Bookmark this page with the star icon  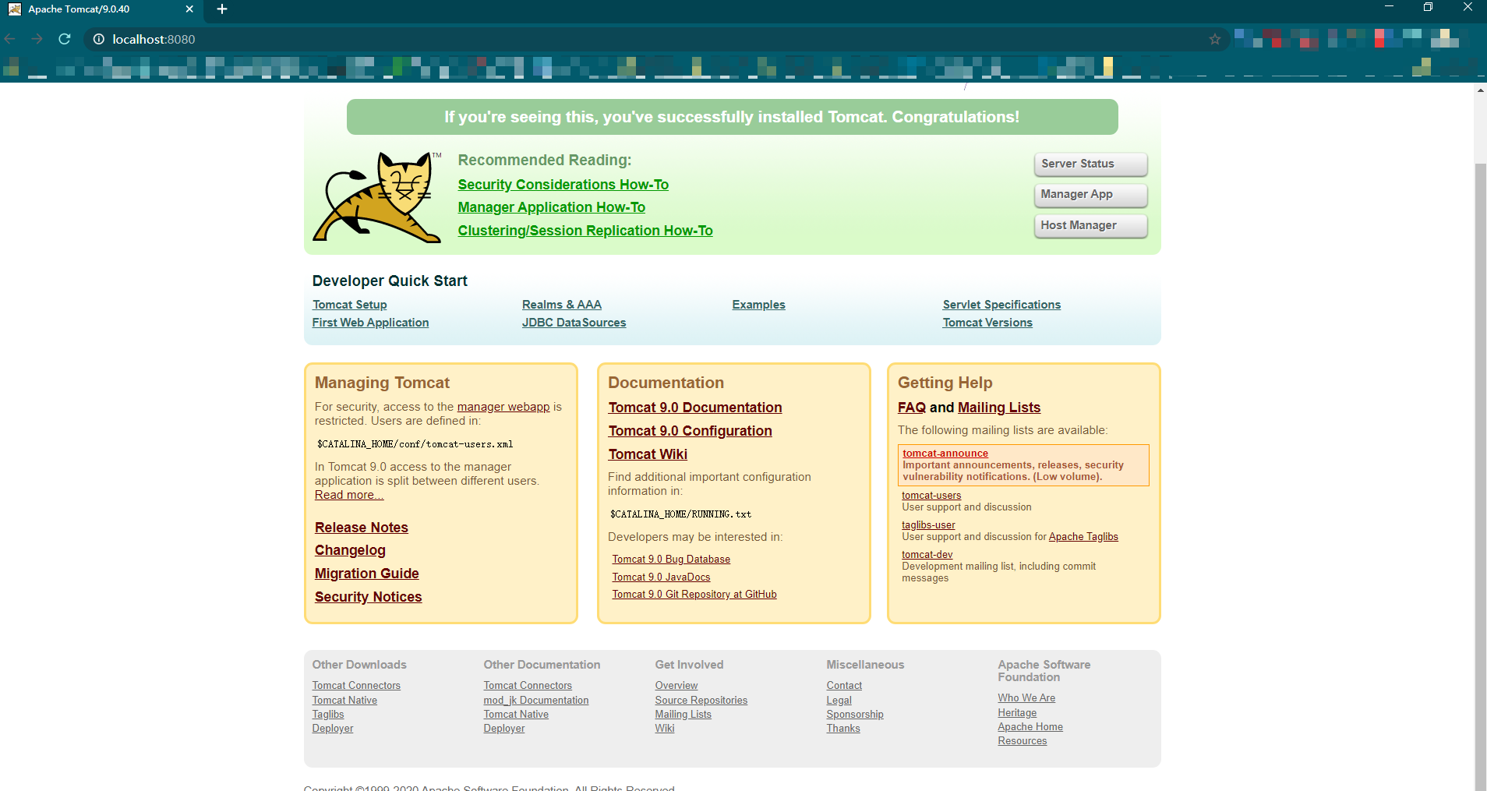click(x=1215, y=39)
